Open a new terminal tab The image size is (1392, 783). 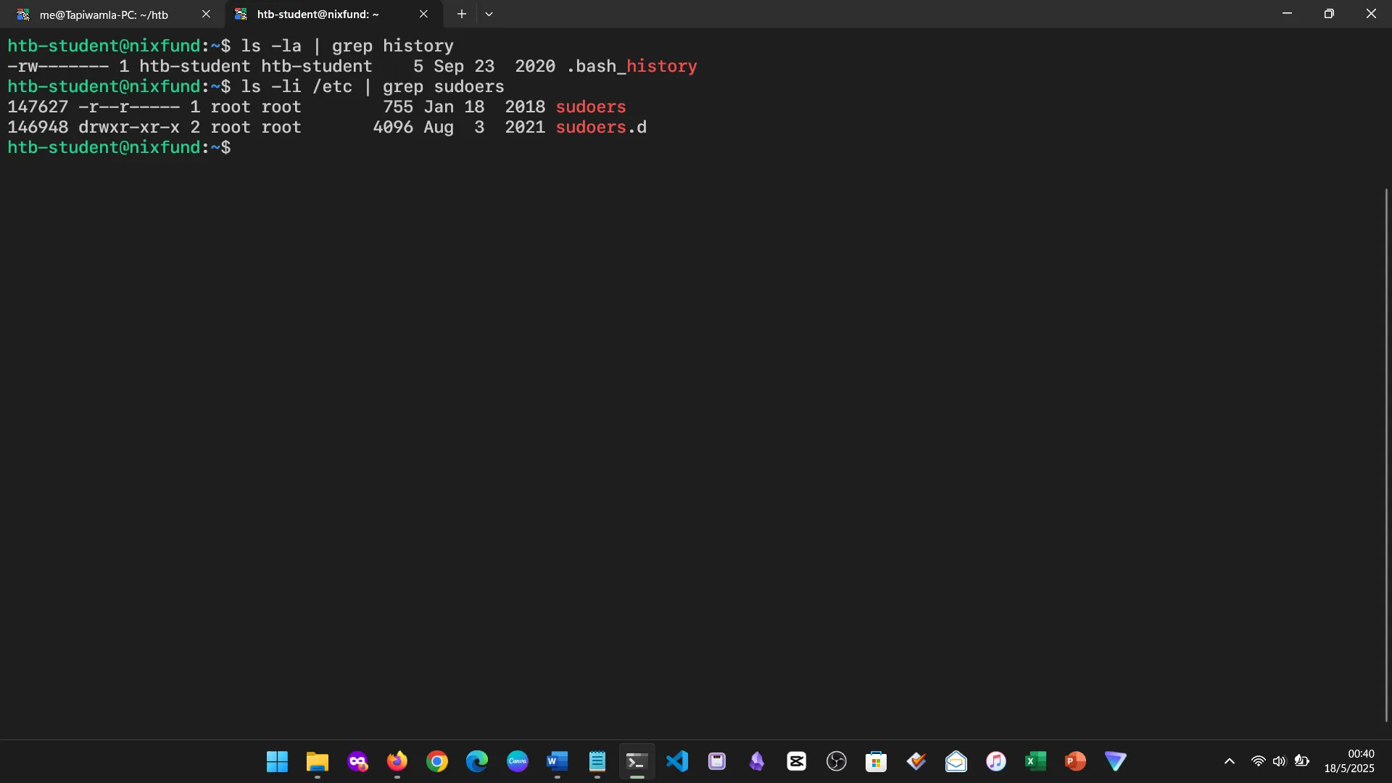click(461, 14)
